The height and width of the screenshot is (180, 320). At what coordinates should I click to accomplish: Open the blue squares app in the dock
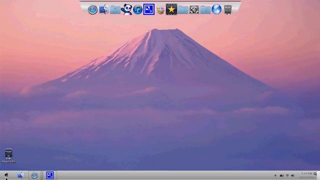149,9
